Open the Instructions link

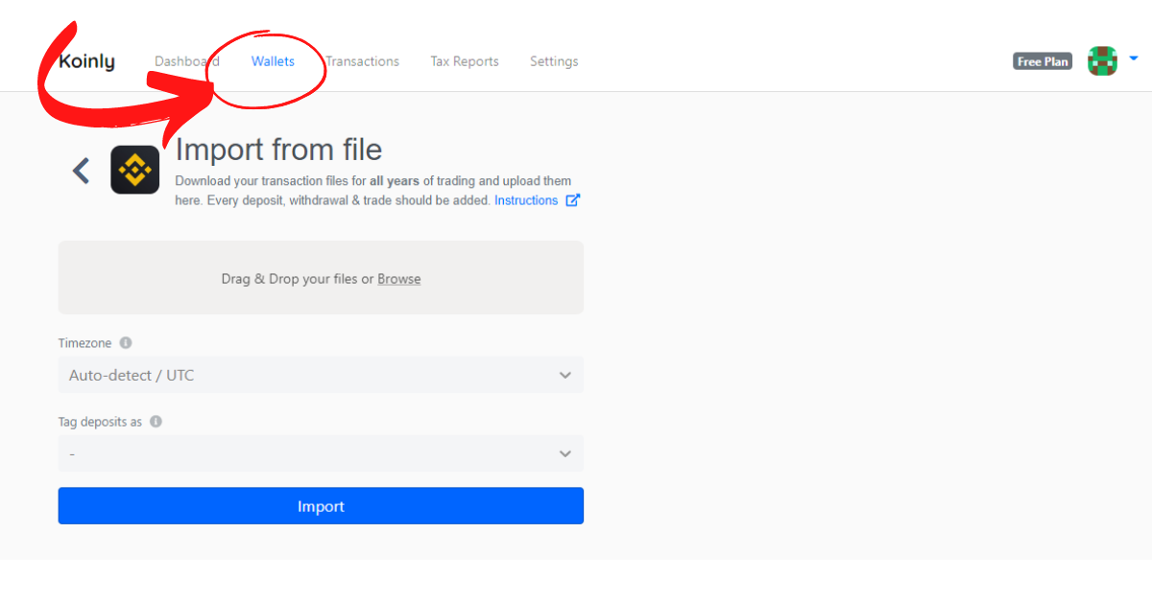coord(526,200)
